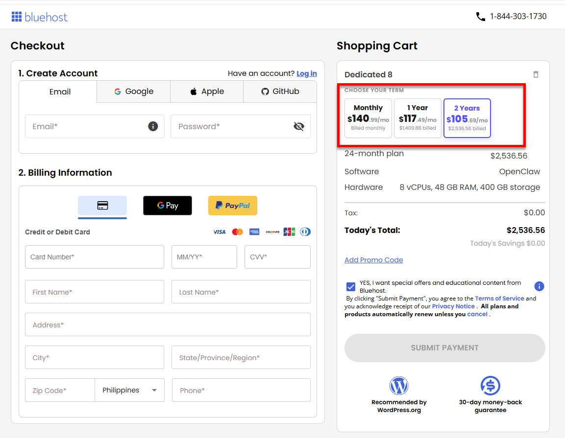Click the phone handset icon
Screen dimensions: 565x438
pyautogui.click(x=480, y=17)
